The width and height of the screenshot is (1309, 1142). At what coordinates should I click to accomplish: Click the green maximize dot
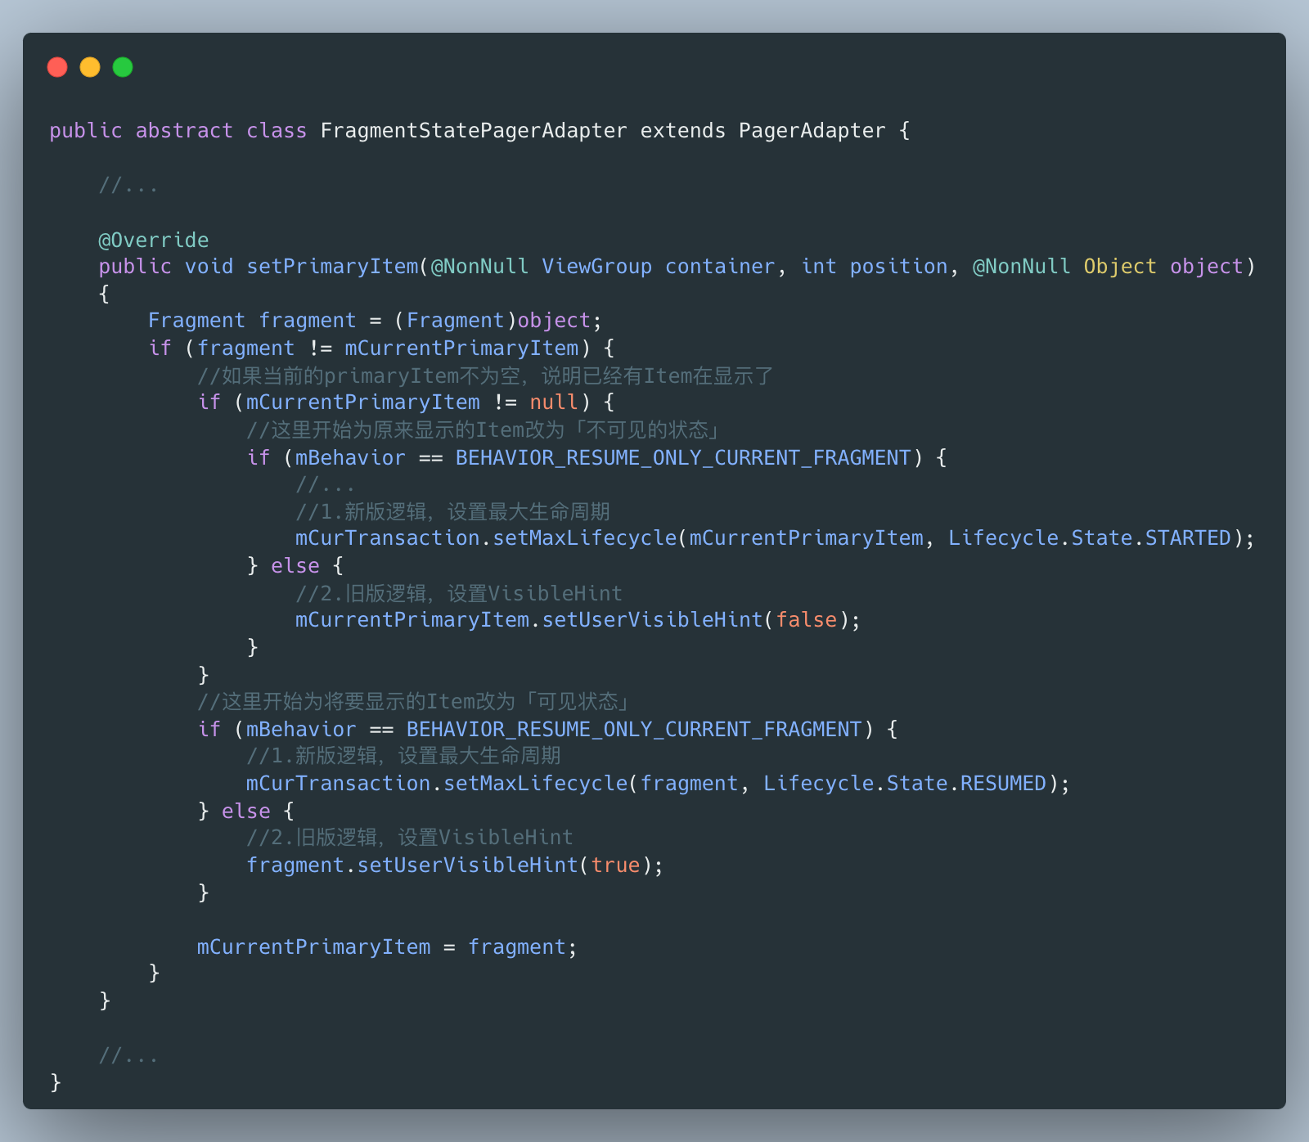pyautogui.click(x=123, y=67)
